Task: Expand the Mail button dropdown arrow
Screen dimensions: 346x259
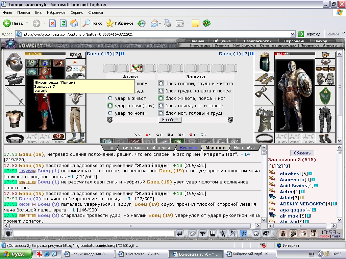Action: (x=160, y=23)
